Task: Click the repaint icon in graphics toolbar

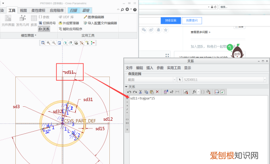Action: (x=59, y=43)
